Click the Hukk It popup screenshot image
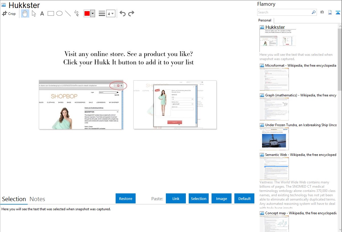Screen dimensions: 342x232 175,105
